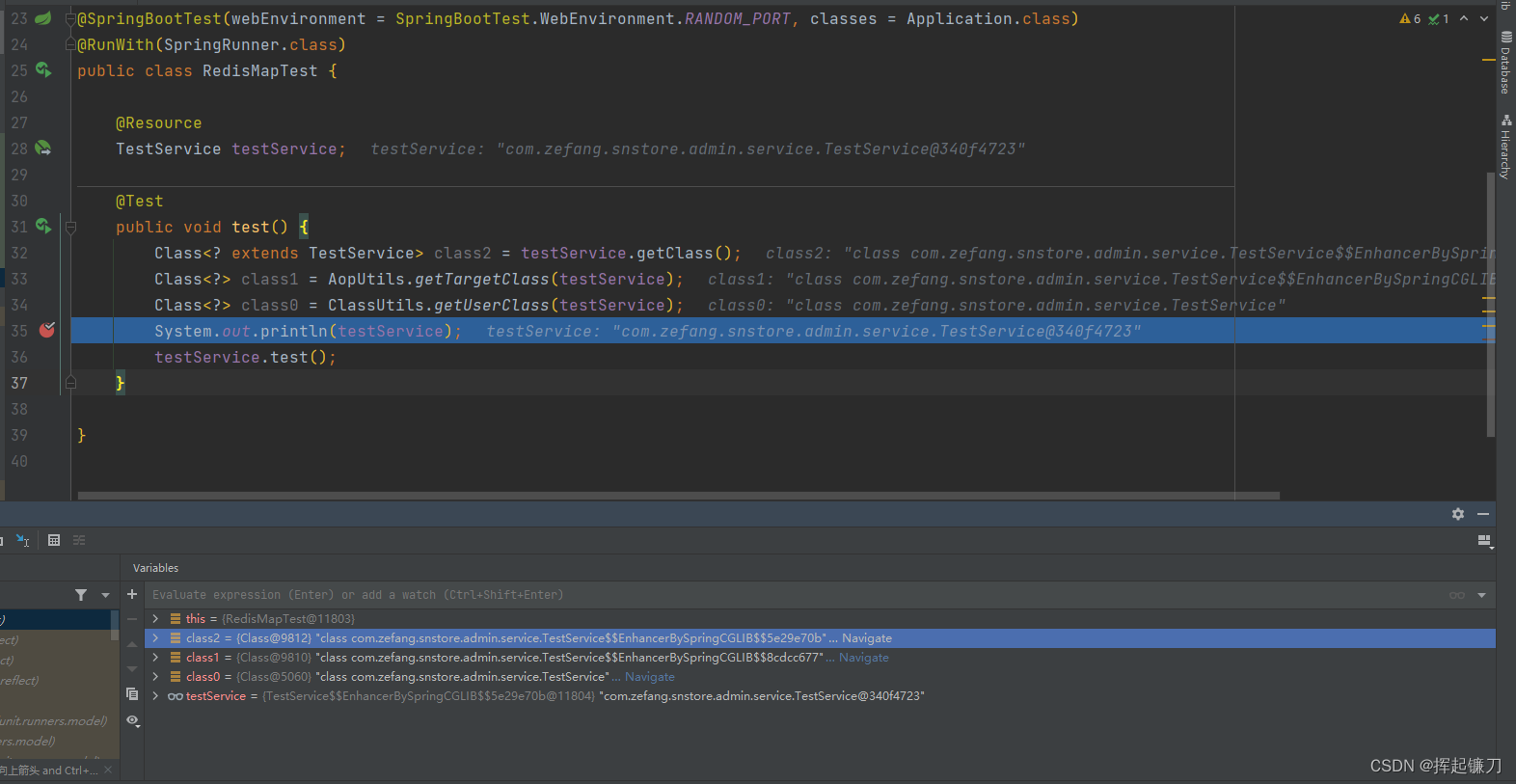The width and height of the screenshot is (1516, 784).
Task: Click the move watch up arrow
Action: 132,644
